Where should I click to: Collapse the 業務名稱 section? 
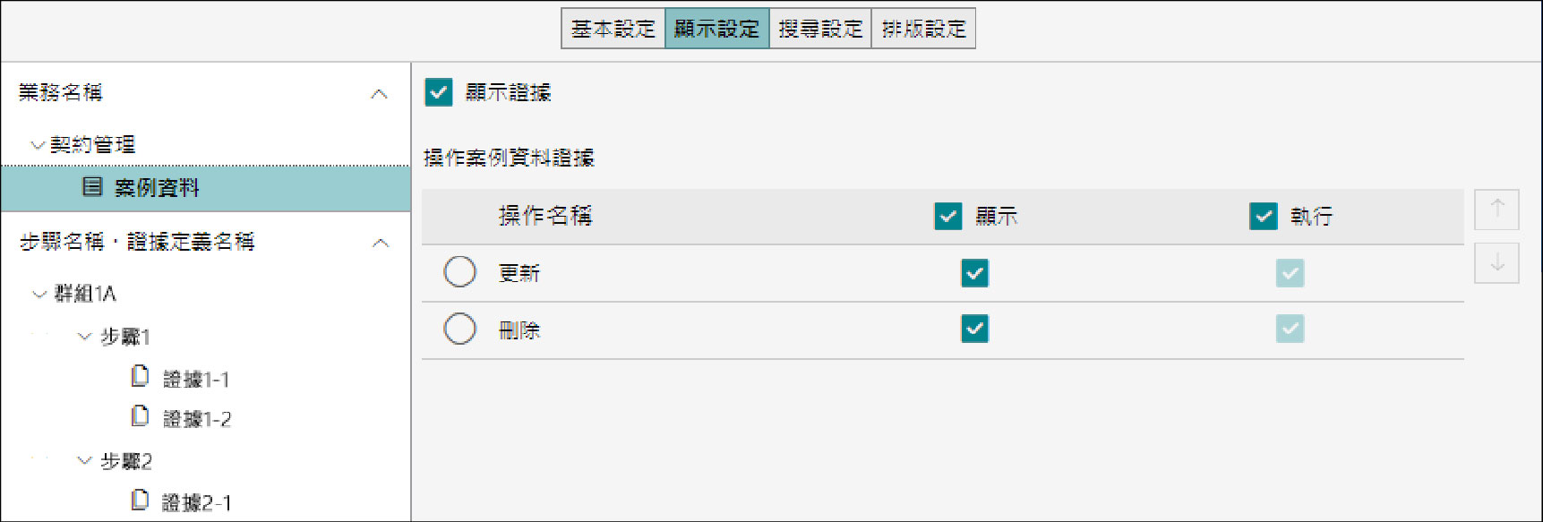point(380,93)
